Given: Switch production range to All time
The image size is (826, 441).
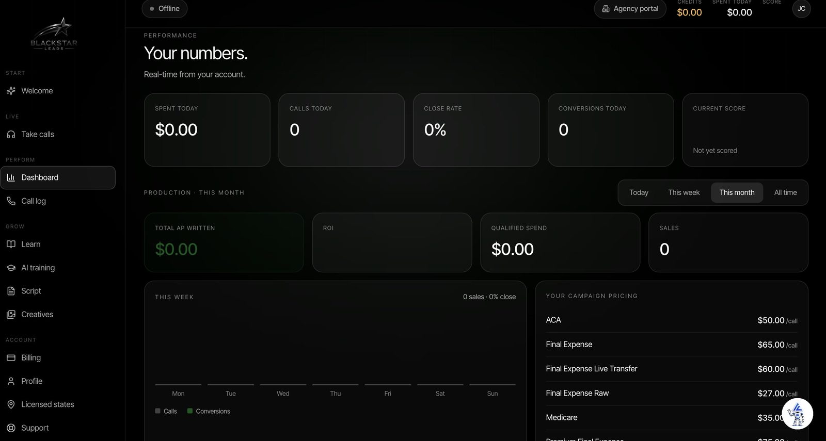Looking at the screenshot, I should click(785, 192).
